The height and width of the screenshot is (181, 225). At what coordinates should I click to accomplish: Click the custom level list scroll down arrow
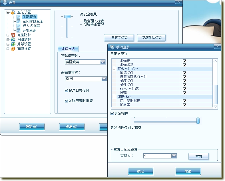pyautogui.click(x=215, y=106)
